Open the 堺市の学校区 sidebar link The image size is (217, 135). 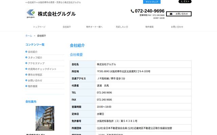tap(35, 75)
